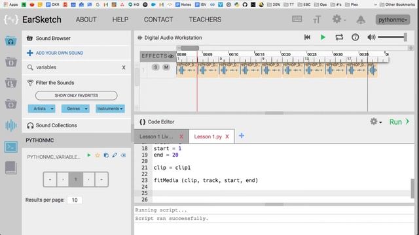Open the font size icon in header
Screen dimensions: 419x235
coord(317,20)
